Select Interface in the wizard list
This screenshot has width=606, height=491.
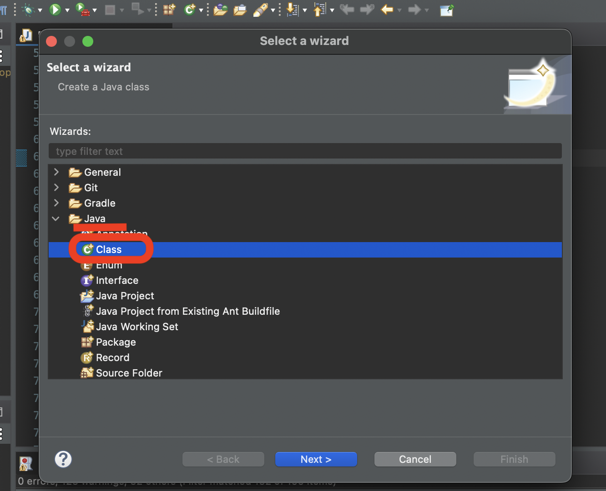click(117, 280)
